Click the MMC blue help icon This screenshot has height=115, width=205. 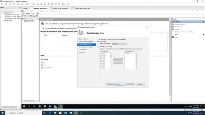pos(34,16)
